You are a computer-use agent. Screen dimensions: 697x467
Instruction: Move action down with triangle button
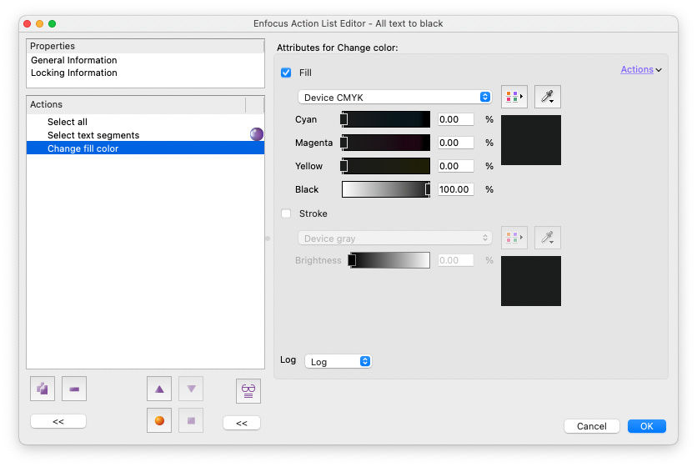pos(191,389)
